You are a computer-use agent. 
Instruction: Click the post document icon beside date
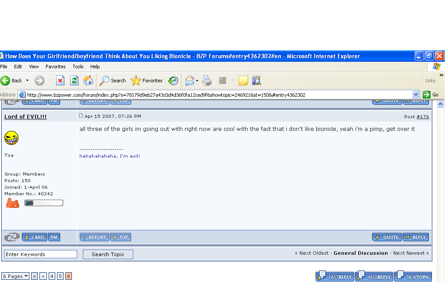click(x=81, y=116)
